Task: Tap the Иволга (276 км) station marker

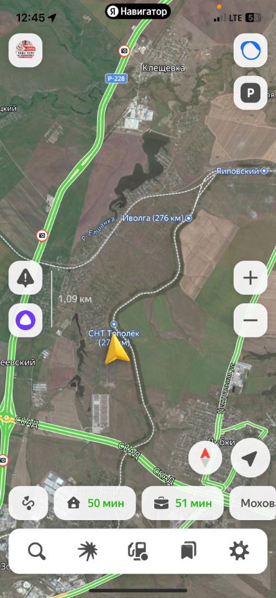Action: point(189,219)
